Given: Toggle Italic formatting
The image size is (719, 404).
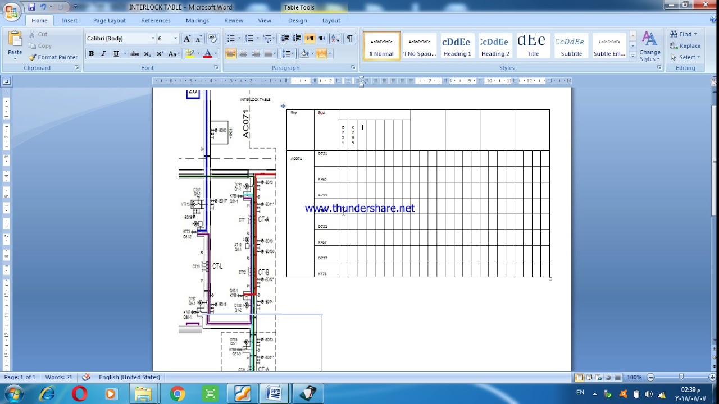Looking at the screenshot, I should 103,54.
